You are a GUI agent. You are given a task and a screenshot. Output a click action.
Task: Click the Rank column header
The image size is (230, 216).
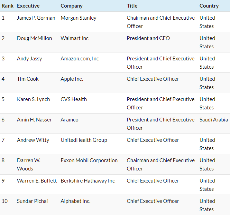(8, 6)
